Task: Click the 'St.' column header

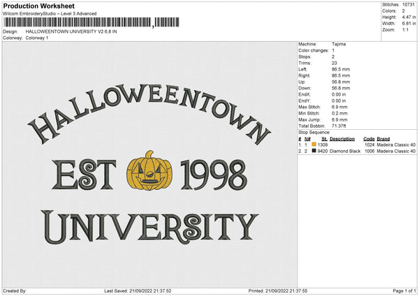Action: click(325, 139)
